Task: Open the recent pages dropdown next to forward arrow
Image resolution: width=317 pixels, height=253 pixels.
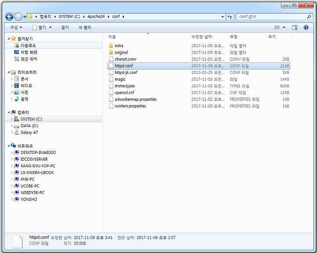Action: [x=25, y=17]
